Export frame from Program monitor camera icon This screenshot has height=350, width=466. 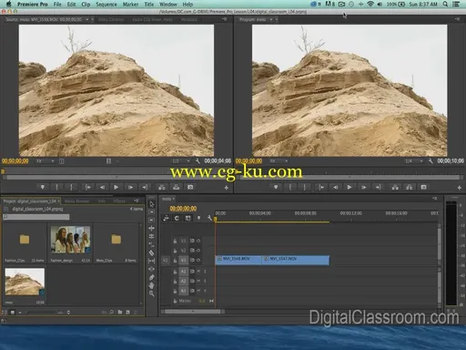[x=423, y=187]
